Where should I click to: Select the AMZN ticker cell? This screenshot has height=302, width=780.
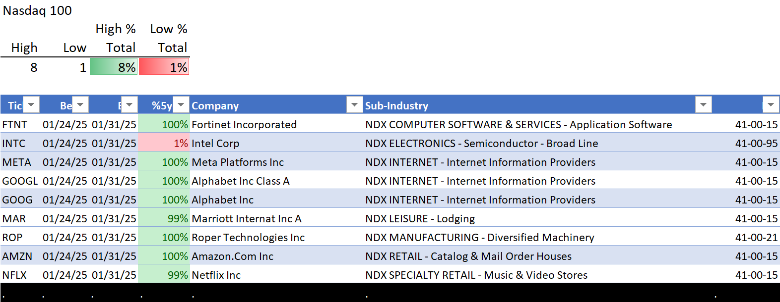pyautogui.click(x=17, y=256)
